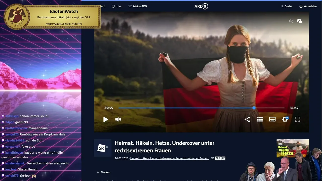Open the underlined series link below title
This screenshot has height=181, width=322.
(x=170, y=158)
